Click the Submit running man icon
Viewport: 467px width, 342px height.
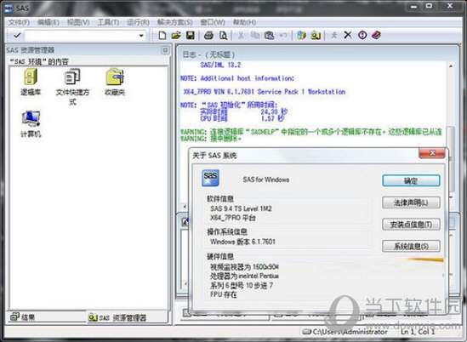333,36
